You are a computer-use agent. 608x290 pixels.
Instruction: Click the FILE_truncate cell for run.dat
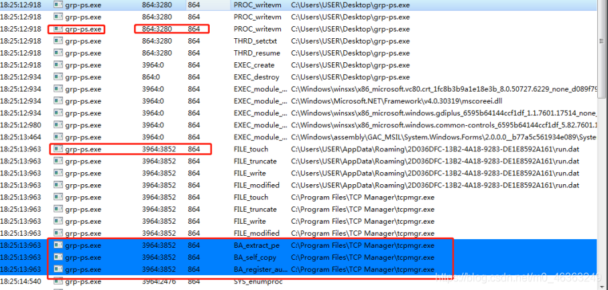255,161
